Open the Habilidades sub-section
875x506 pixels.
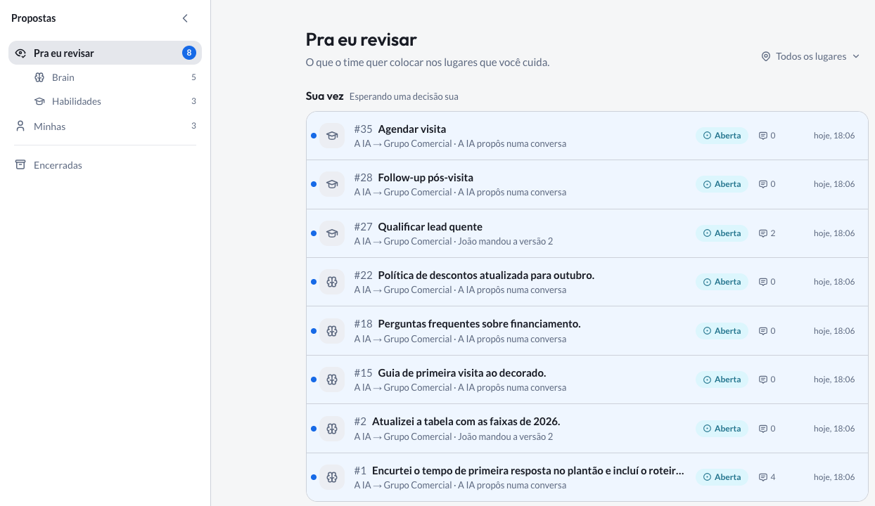click(x=115, y=101)
